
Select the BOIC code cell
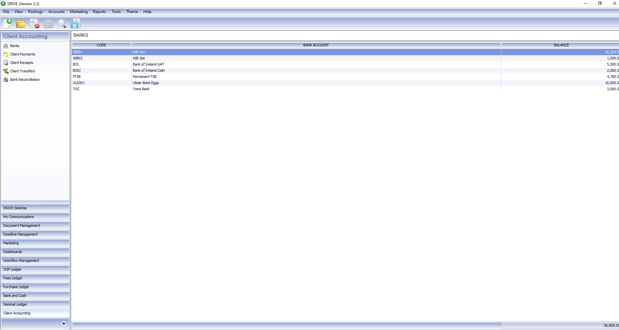point(102,70)
